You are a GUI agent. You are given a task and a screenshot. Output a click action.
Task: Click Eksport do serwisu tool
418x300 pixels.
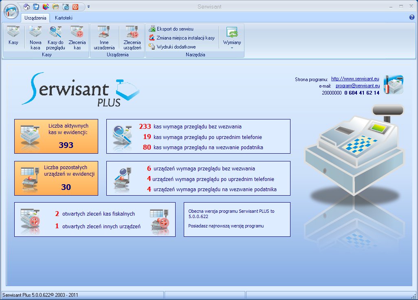(171, 29)
